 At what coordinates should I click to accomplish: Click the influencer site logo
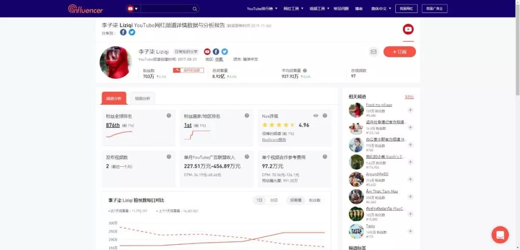tap(86, 9)
